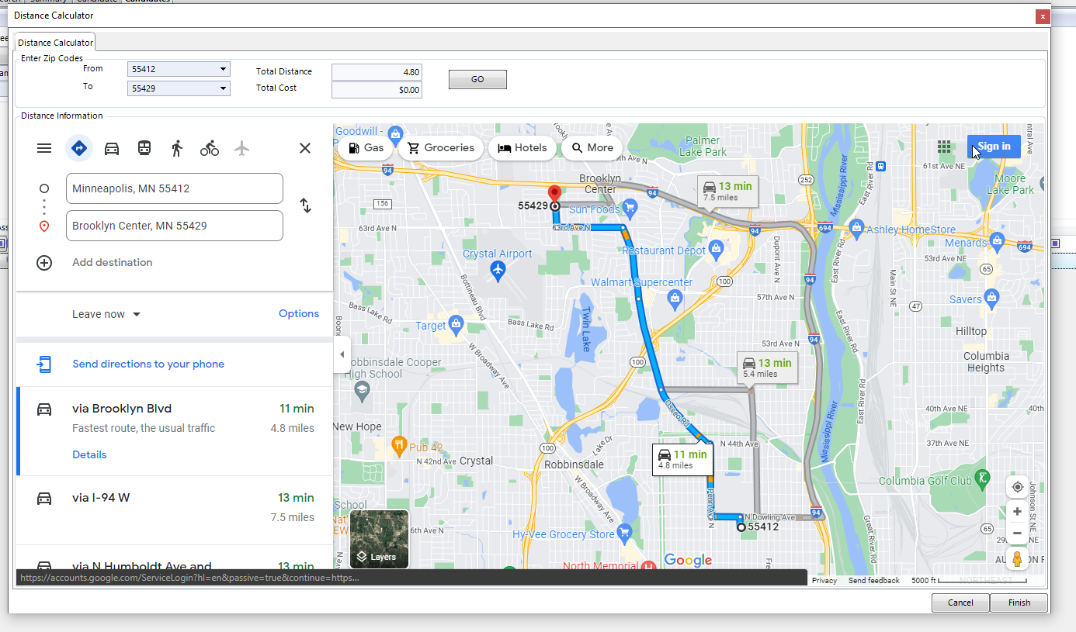The width and height of the screenshot is (1076, 632).
Task: Click the Send feedback link
Action: click(x=874, y=580)
